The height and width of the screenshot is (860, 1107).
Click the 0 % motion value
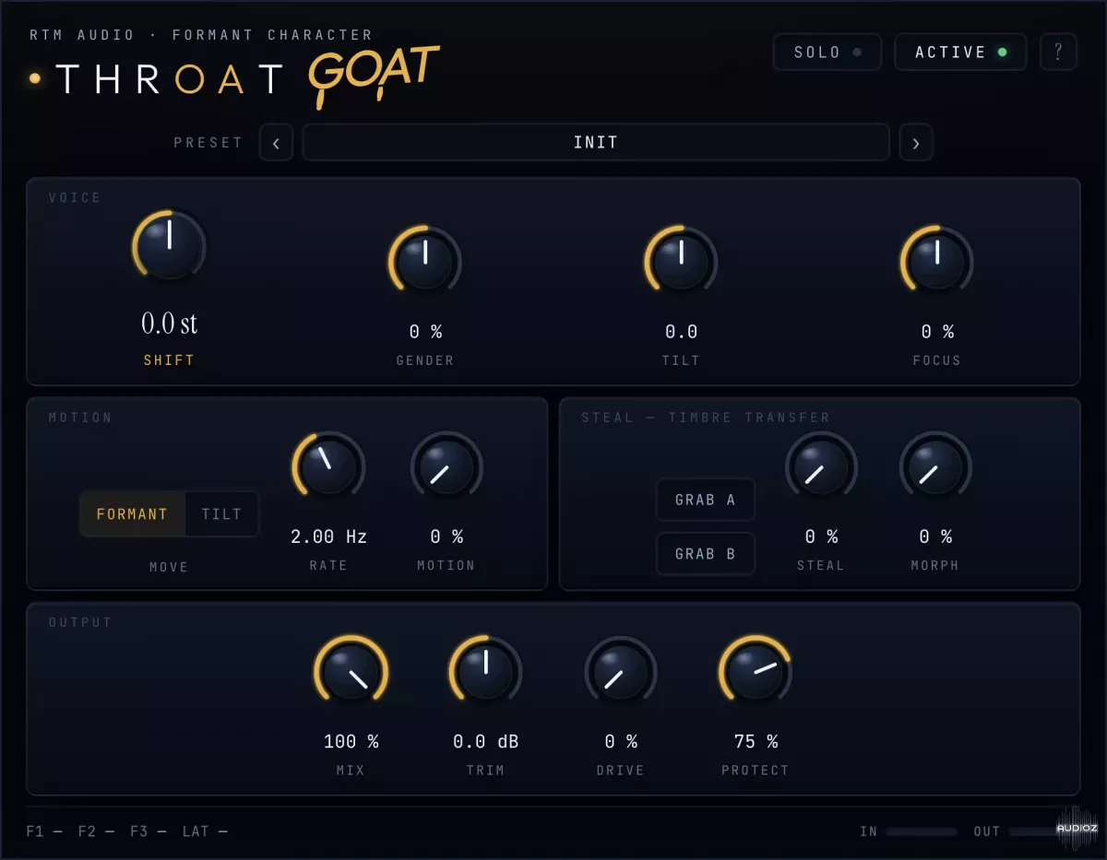pos(446,536)
